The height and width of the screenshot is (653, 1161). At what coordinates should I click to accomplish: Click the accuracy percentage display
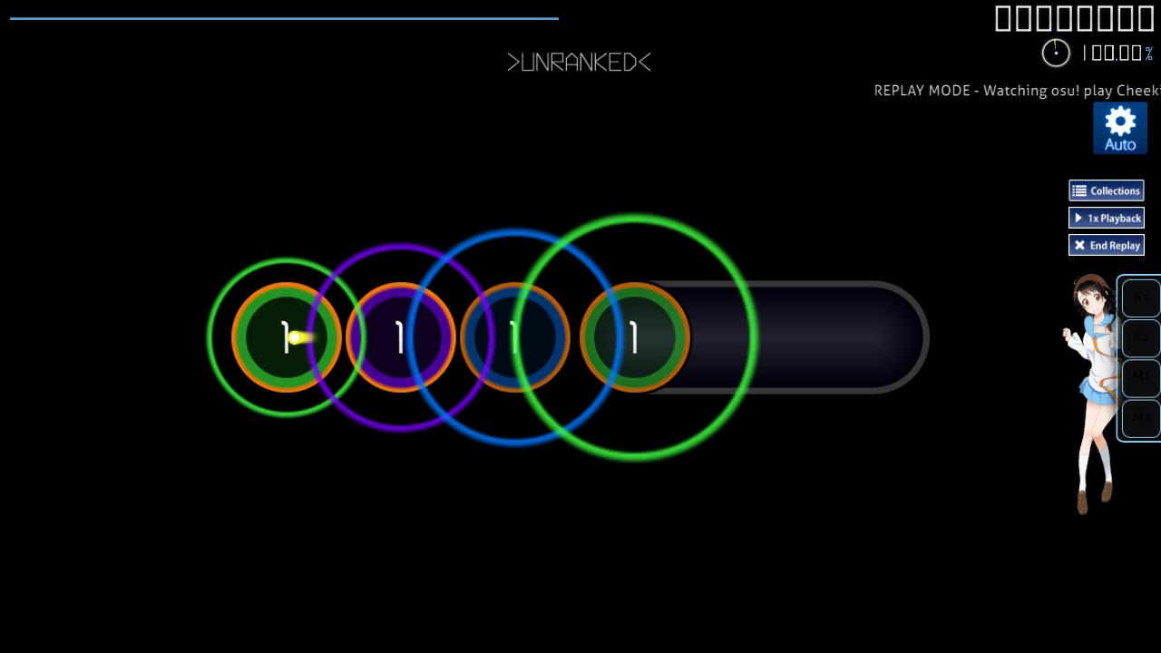[1117, 54]
